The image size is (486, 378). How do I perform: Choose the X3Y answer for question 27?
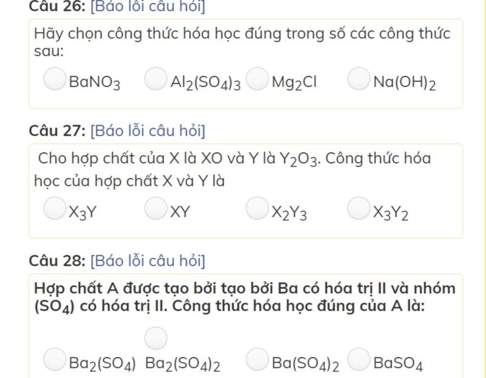[x=55, y=209]
